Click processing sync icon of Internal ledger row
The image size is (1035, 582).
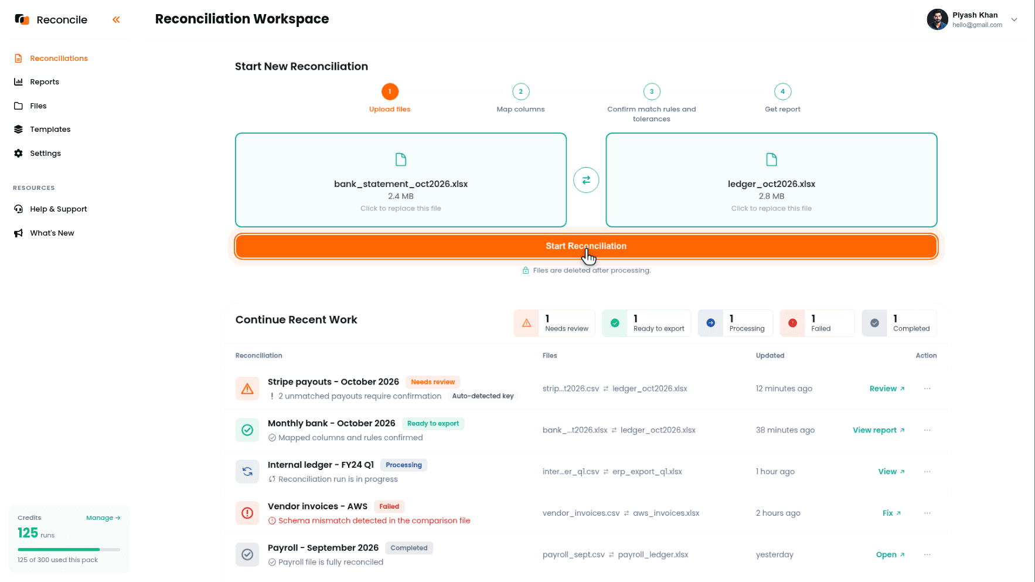247,471
